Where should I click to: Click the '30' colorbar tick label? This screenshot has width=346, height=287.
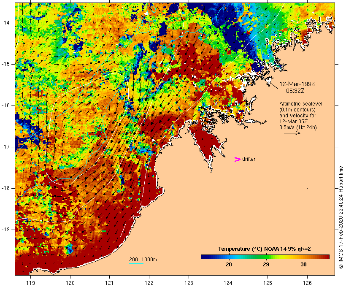point(304,265)
